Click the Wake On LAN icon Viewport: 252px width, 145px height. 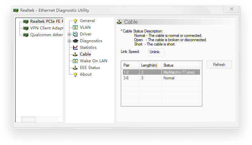(75, 61)
